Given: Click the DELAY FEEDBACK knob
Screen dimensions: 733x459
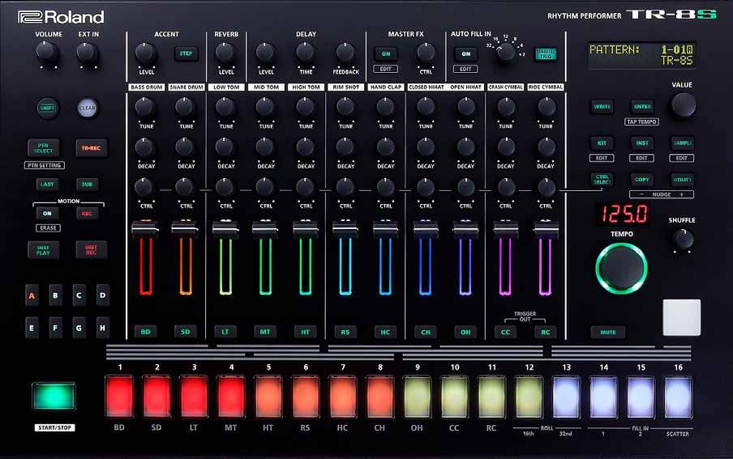Looking at the screenshot, I should coord(345,53).
